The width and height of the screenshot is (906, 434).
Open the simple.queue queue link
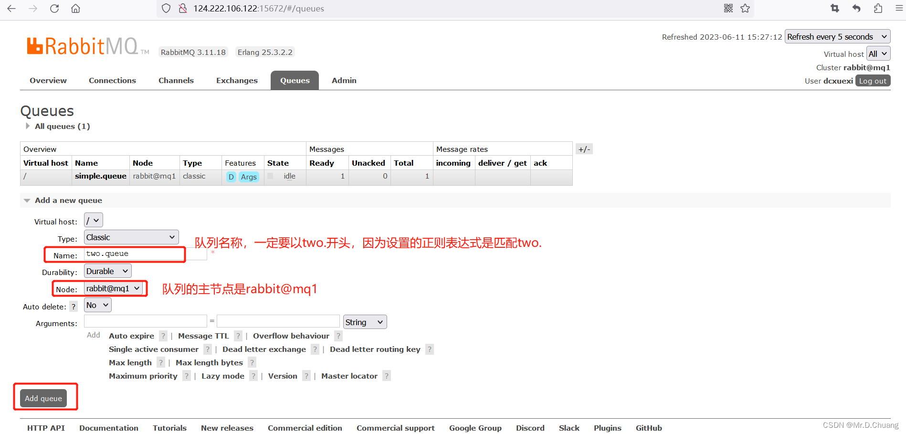pos(101,176)
